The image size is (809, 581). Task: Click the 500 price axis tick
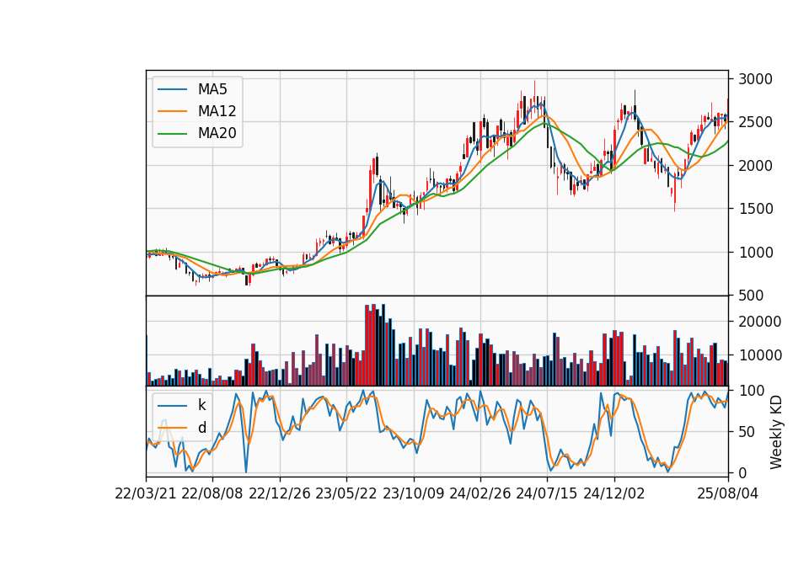point(751,296)
